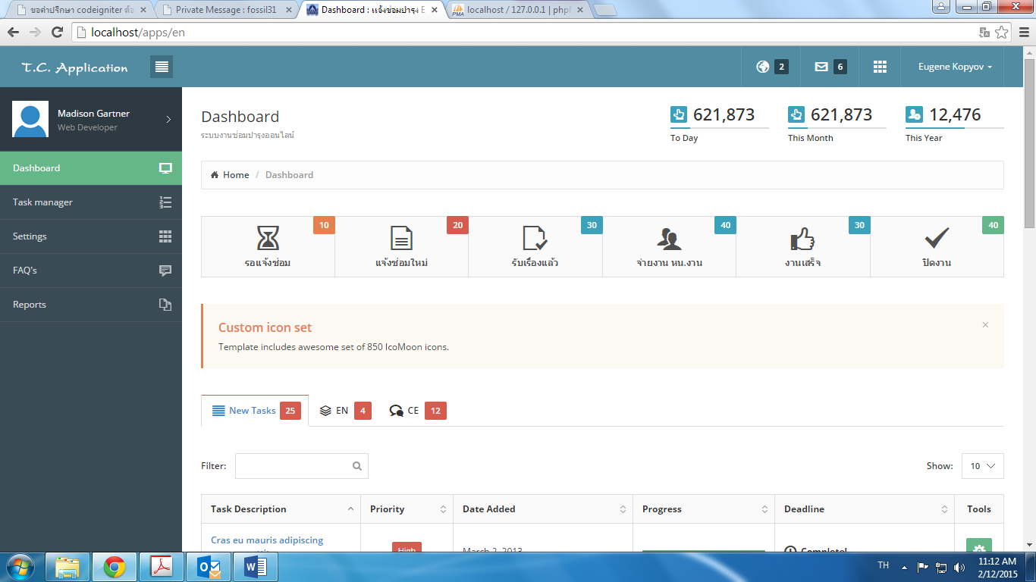1036x582 pixels.
Task: Click the To Day stat icon
Action: tap(679, 114)
